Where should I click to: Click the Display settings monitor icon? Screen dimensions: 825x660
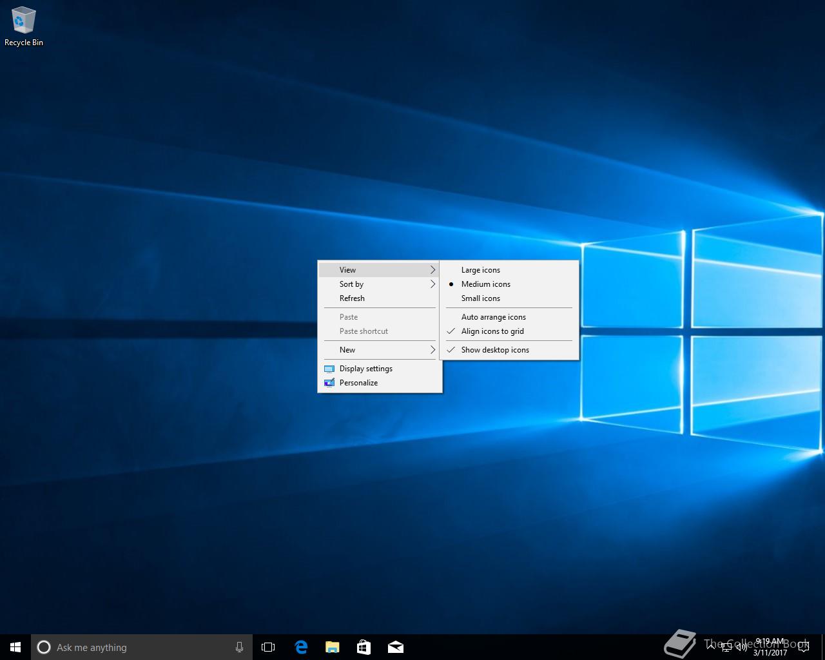329,369
